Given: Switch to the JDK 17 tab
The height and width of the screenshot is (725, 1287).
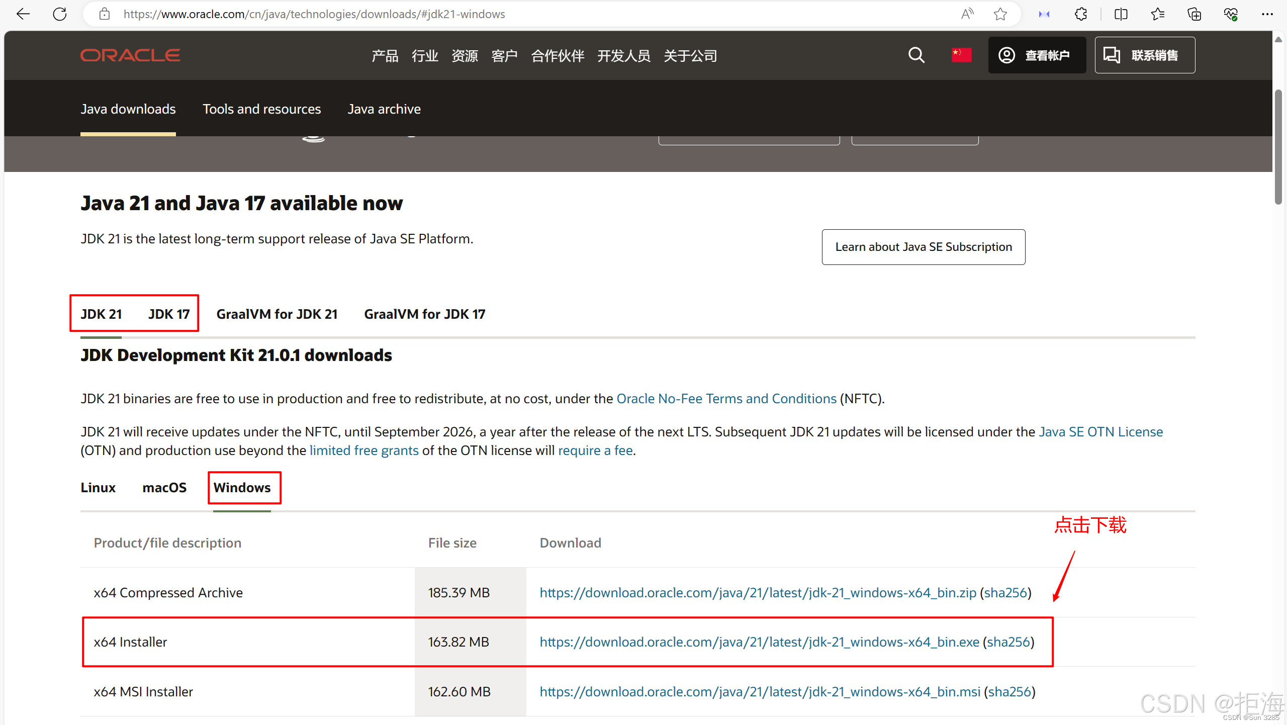Looking at the screenshot, I should (x=169, y=314).
